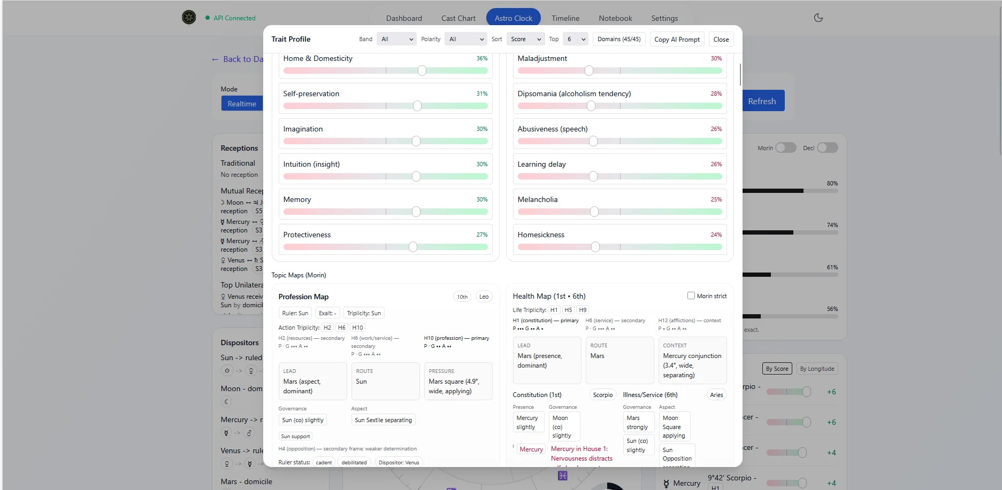The image size is (1002, 490).
Task: Change the Top dropdown from 6
Action: 576,39
